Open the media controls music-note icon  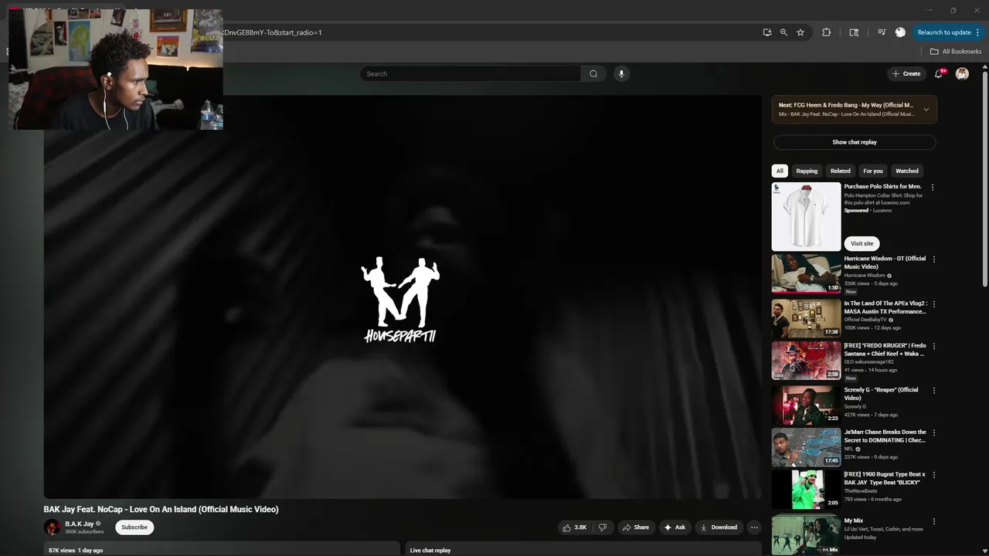click(x=882, y=32)
